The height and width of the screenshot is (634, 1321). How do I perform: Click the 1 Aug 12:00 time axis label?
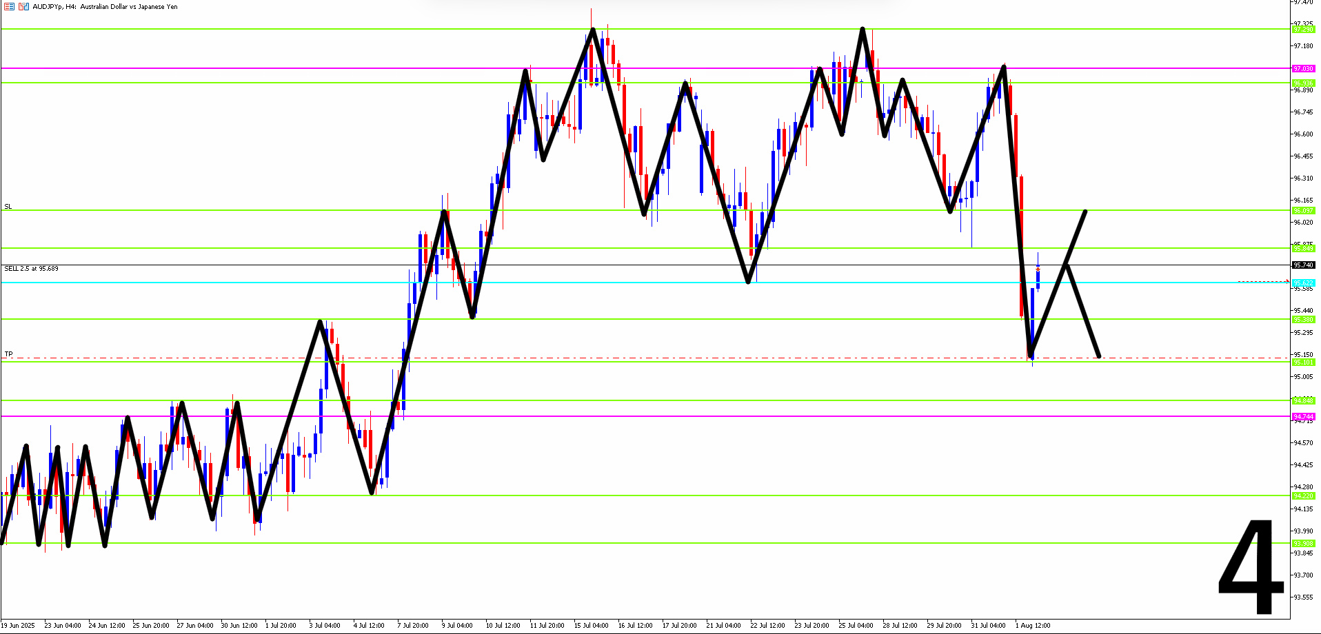point(1032,626)
